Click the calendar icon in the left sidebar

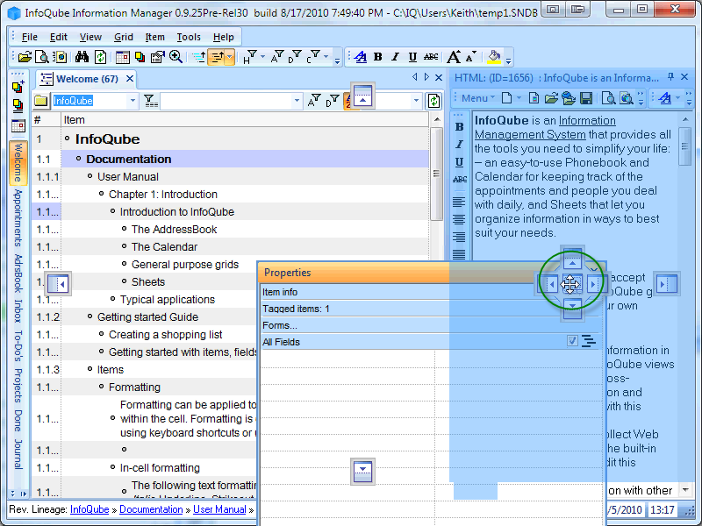tap(18, 126)
